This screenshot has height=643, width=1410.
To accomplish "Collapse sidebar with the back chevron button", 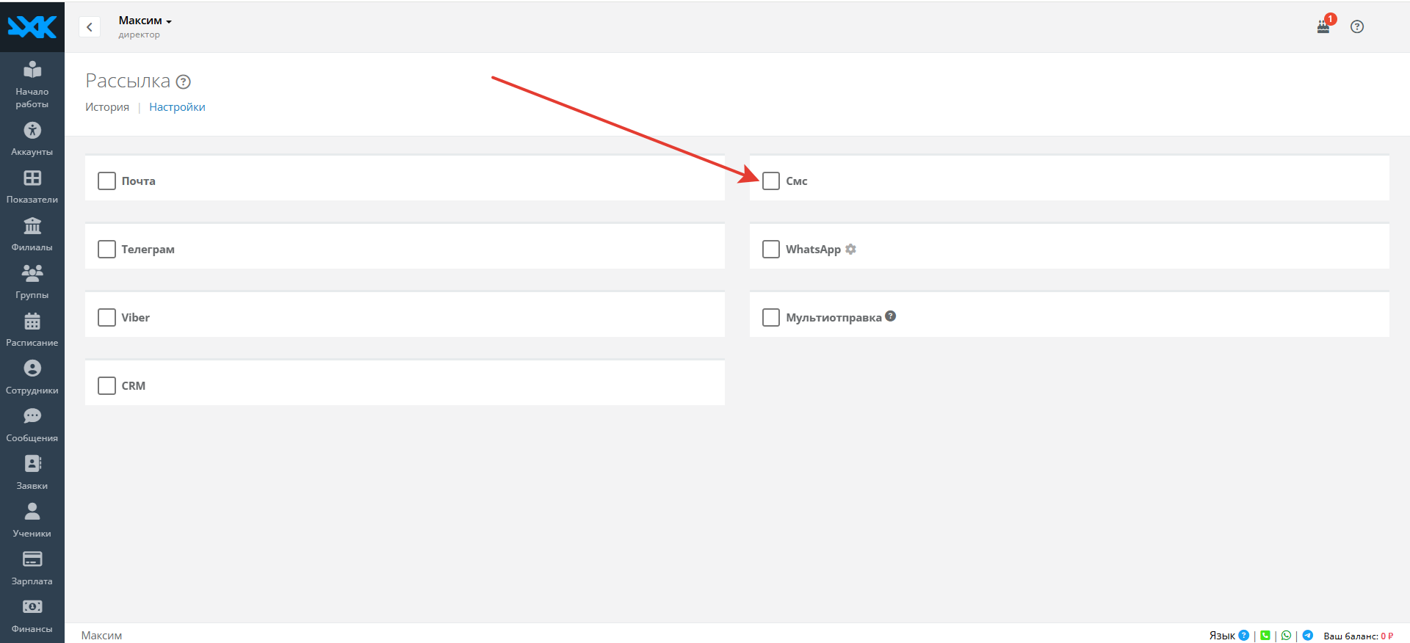I will pos(90,27).
